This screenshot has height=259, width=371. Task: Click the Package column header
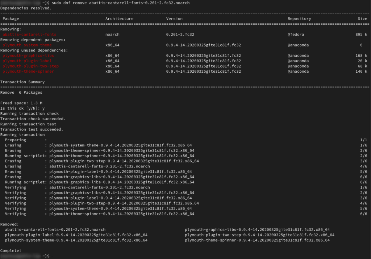pos(10,19)
